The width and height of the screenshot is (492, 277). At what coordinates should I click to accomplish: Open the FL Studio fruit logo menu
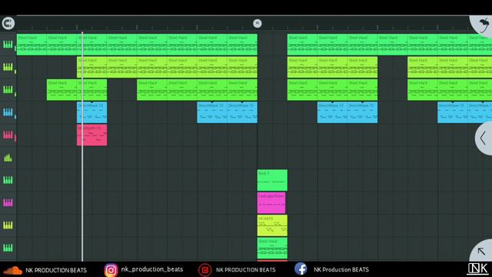(484, 25)
